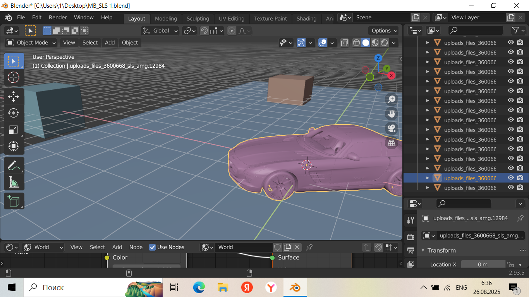Click the Add Cube tool
The width and height of the screenshot is (529, 297).
pyautogui.click(x=14, y=201)
